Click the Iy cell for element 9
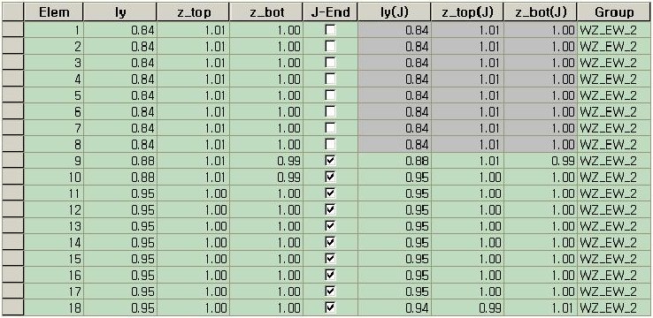 pos(120,161)
